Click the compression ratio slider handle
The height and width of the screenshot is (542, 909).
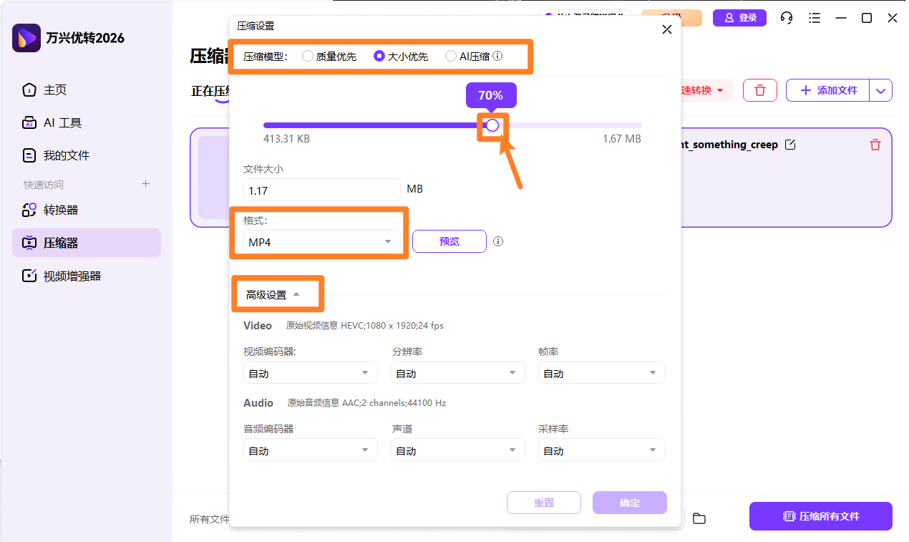(492, 125)
